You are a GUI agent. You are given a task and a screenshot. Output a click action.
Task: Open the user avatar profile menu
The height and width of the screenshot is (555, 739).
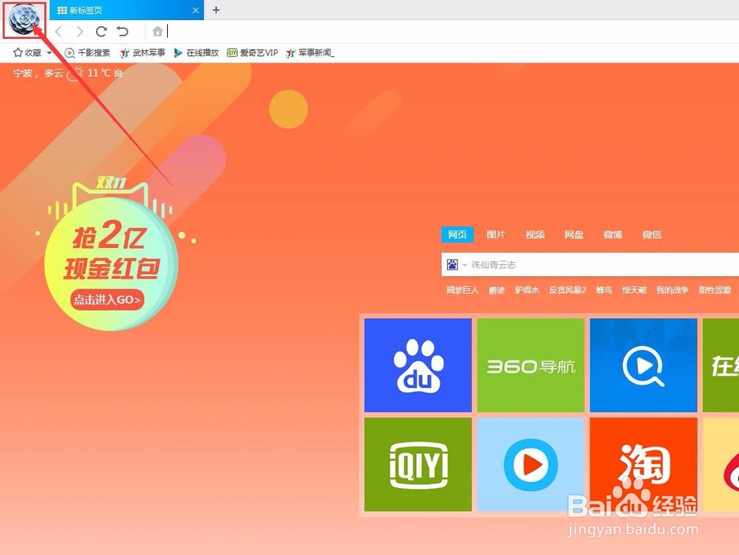[x=24, y=19]
